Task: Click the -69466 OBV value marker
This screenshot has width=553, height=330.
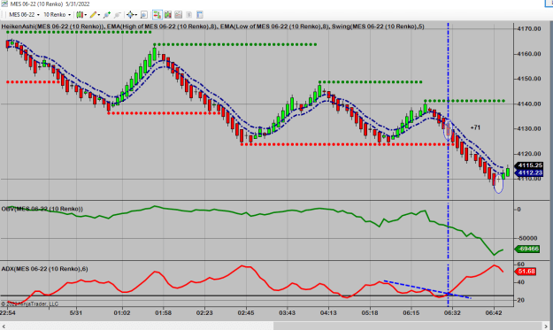Action: (x=527, y=249)
